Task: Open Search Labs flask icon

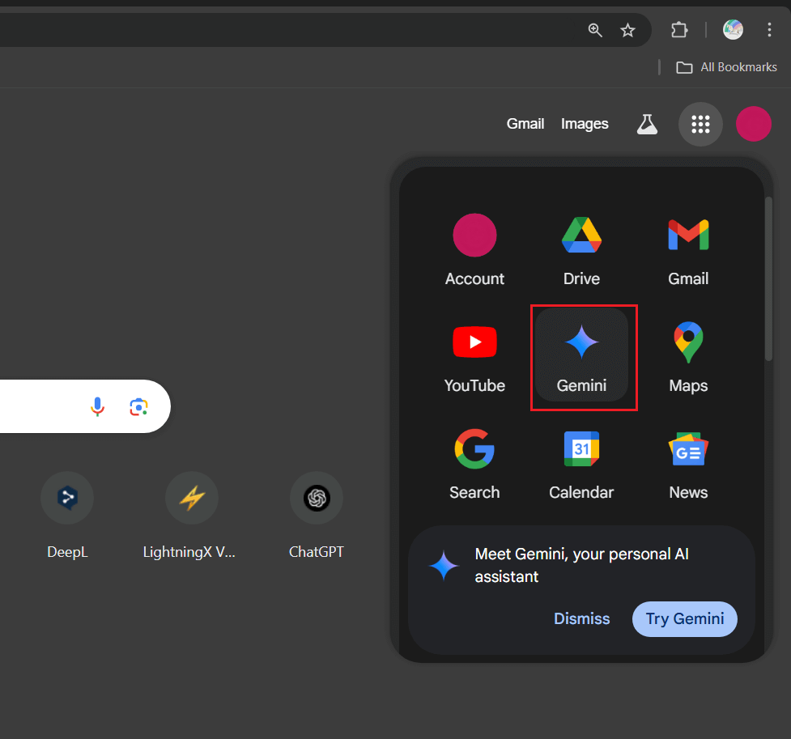Action: coord(647,124)
